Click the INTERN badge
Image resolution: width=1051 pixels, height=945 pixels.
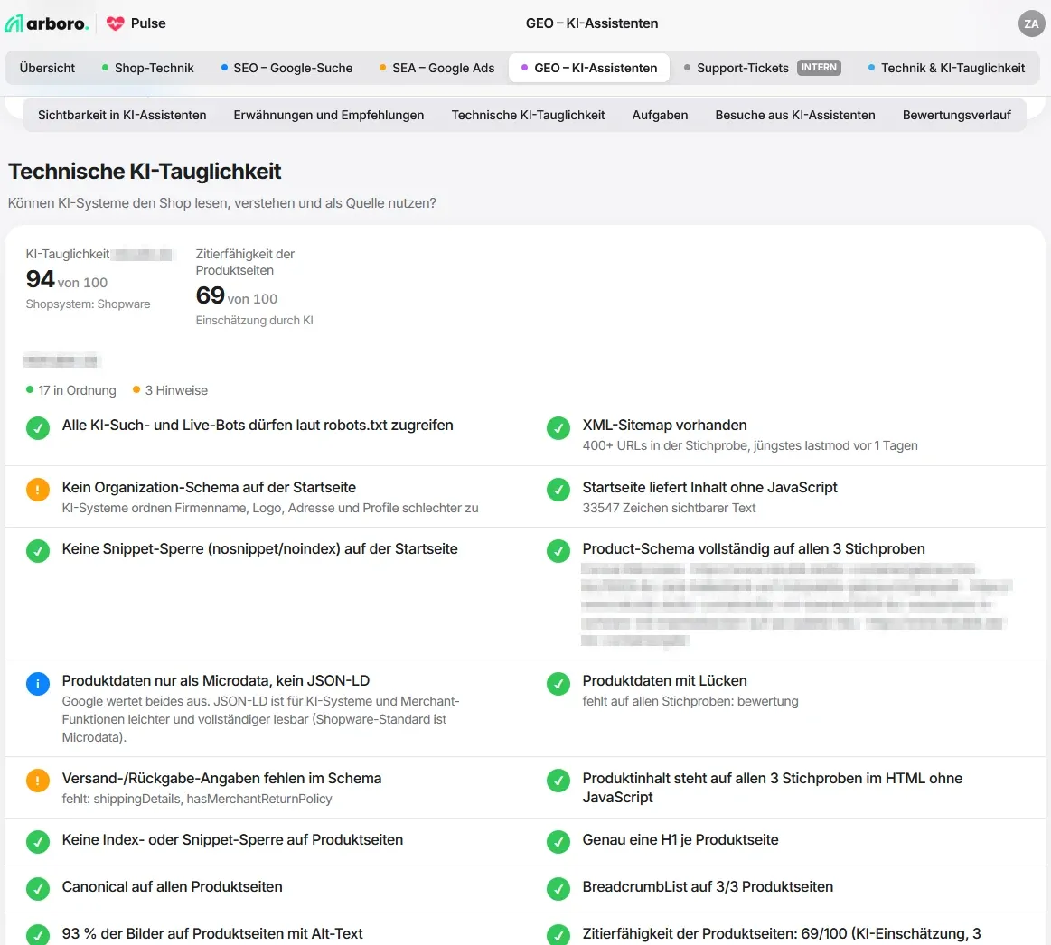coord(819,68)
